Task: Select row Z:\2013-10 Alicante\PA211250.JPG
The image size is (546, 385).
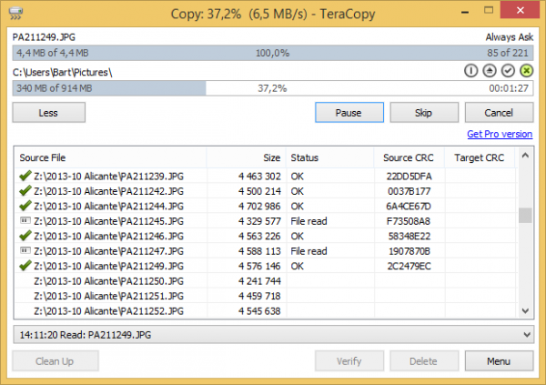Action: [266, 281]
